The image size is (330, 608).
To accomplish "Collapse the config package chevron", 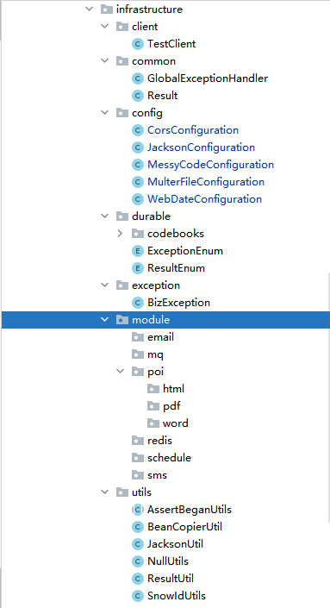I will (104, 113).
